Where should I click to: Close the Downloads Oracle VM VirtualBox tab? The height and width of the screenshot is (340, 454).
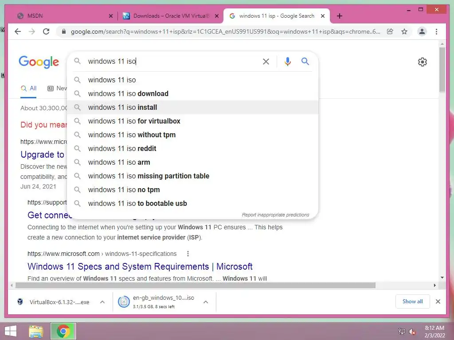pos(216,16)
